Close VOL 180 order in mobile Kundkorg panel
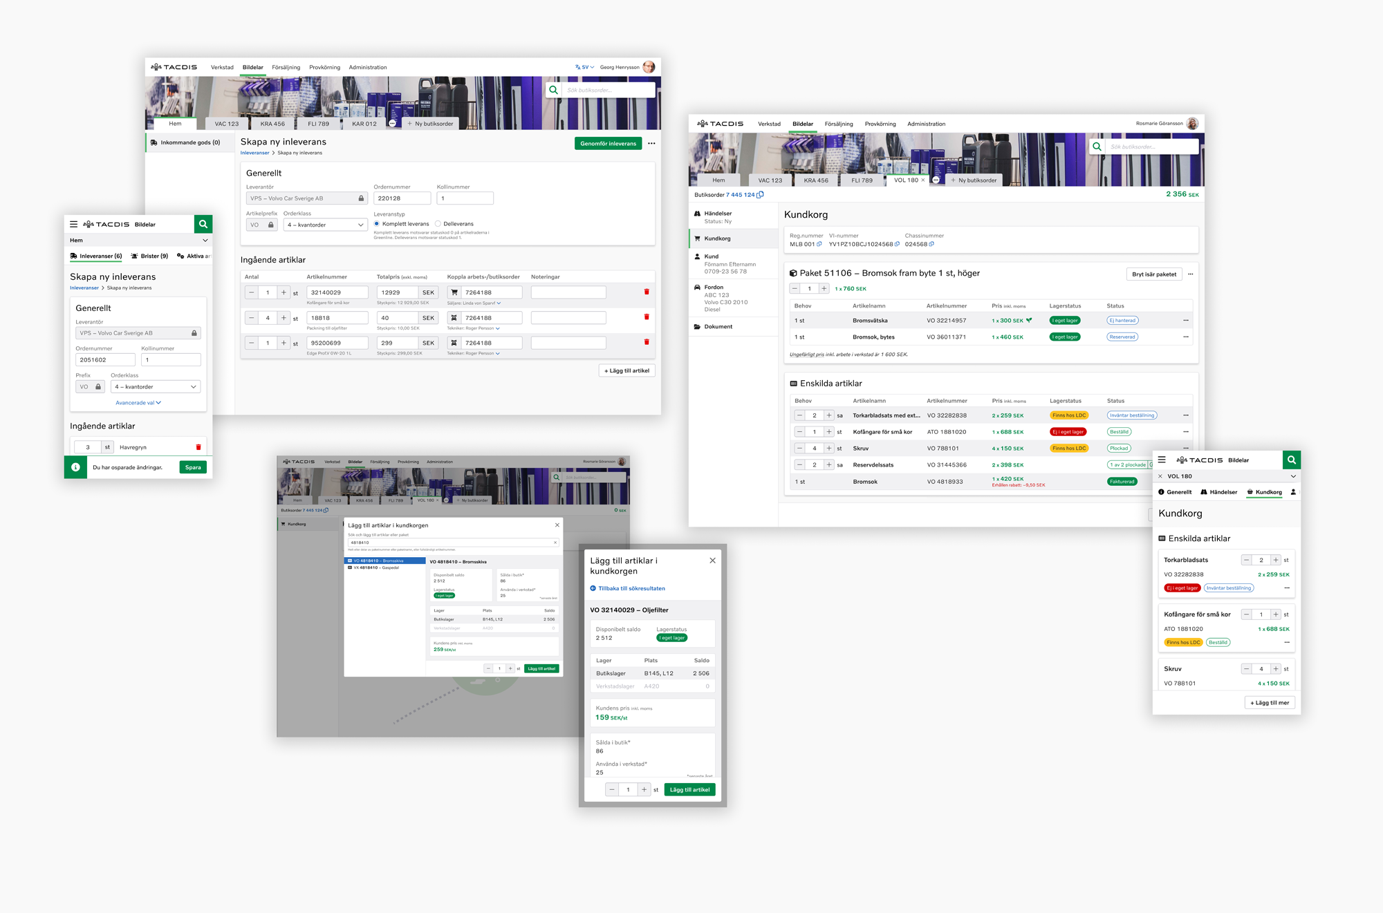 click(x=1160, y=476)
